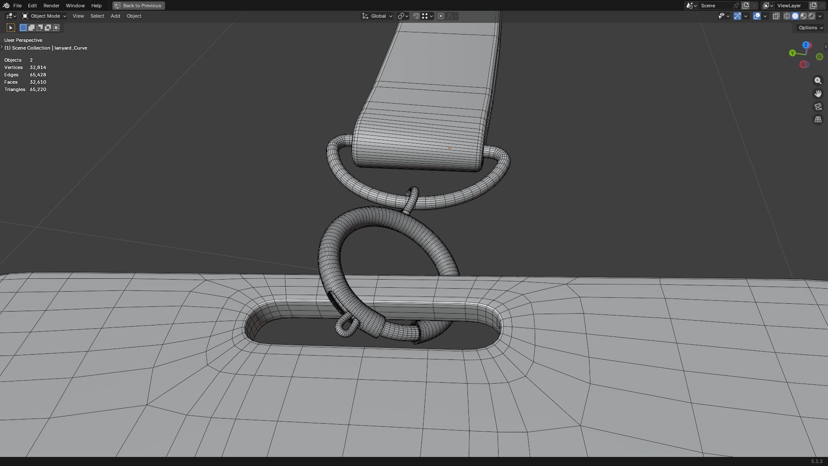
Task: Click the Z axis on navigation gizmo
Action: [806, 45]
